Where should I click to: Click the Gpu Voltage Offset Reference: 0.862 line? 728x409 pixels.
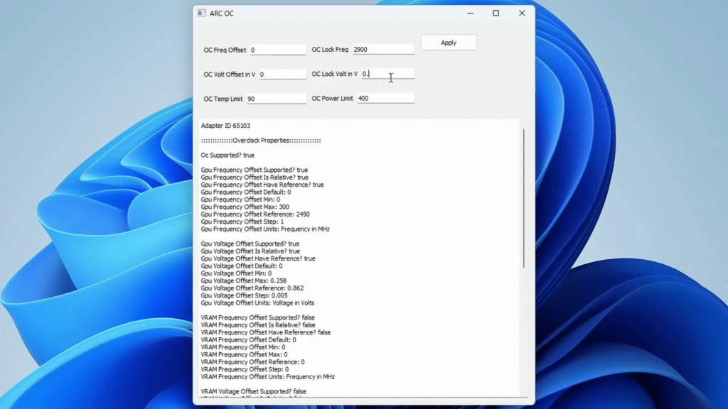click(252, 288)
